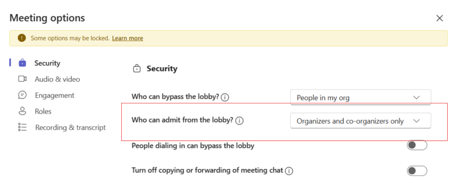Open the Learn more link
This screenshot has width=458, height=182.
[128, 38]
